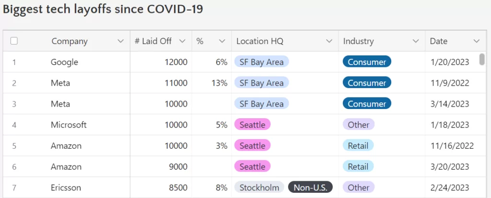Click the Non-U.S. tag in Ericsson row
Image resolution: width=491 pixels, height=198 pixels.
pyautogui.click(x=310, y=187)
